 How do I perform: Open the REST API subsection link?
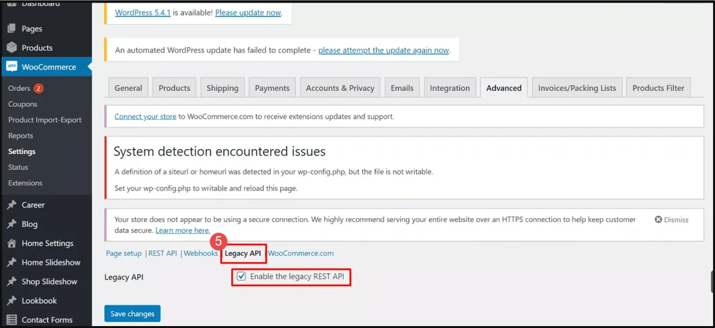click(x=162, y=253)
